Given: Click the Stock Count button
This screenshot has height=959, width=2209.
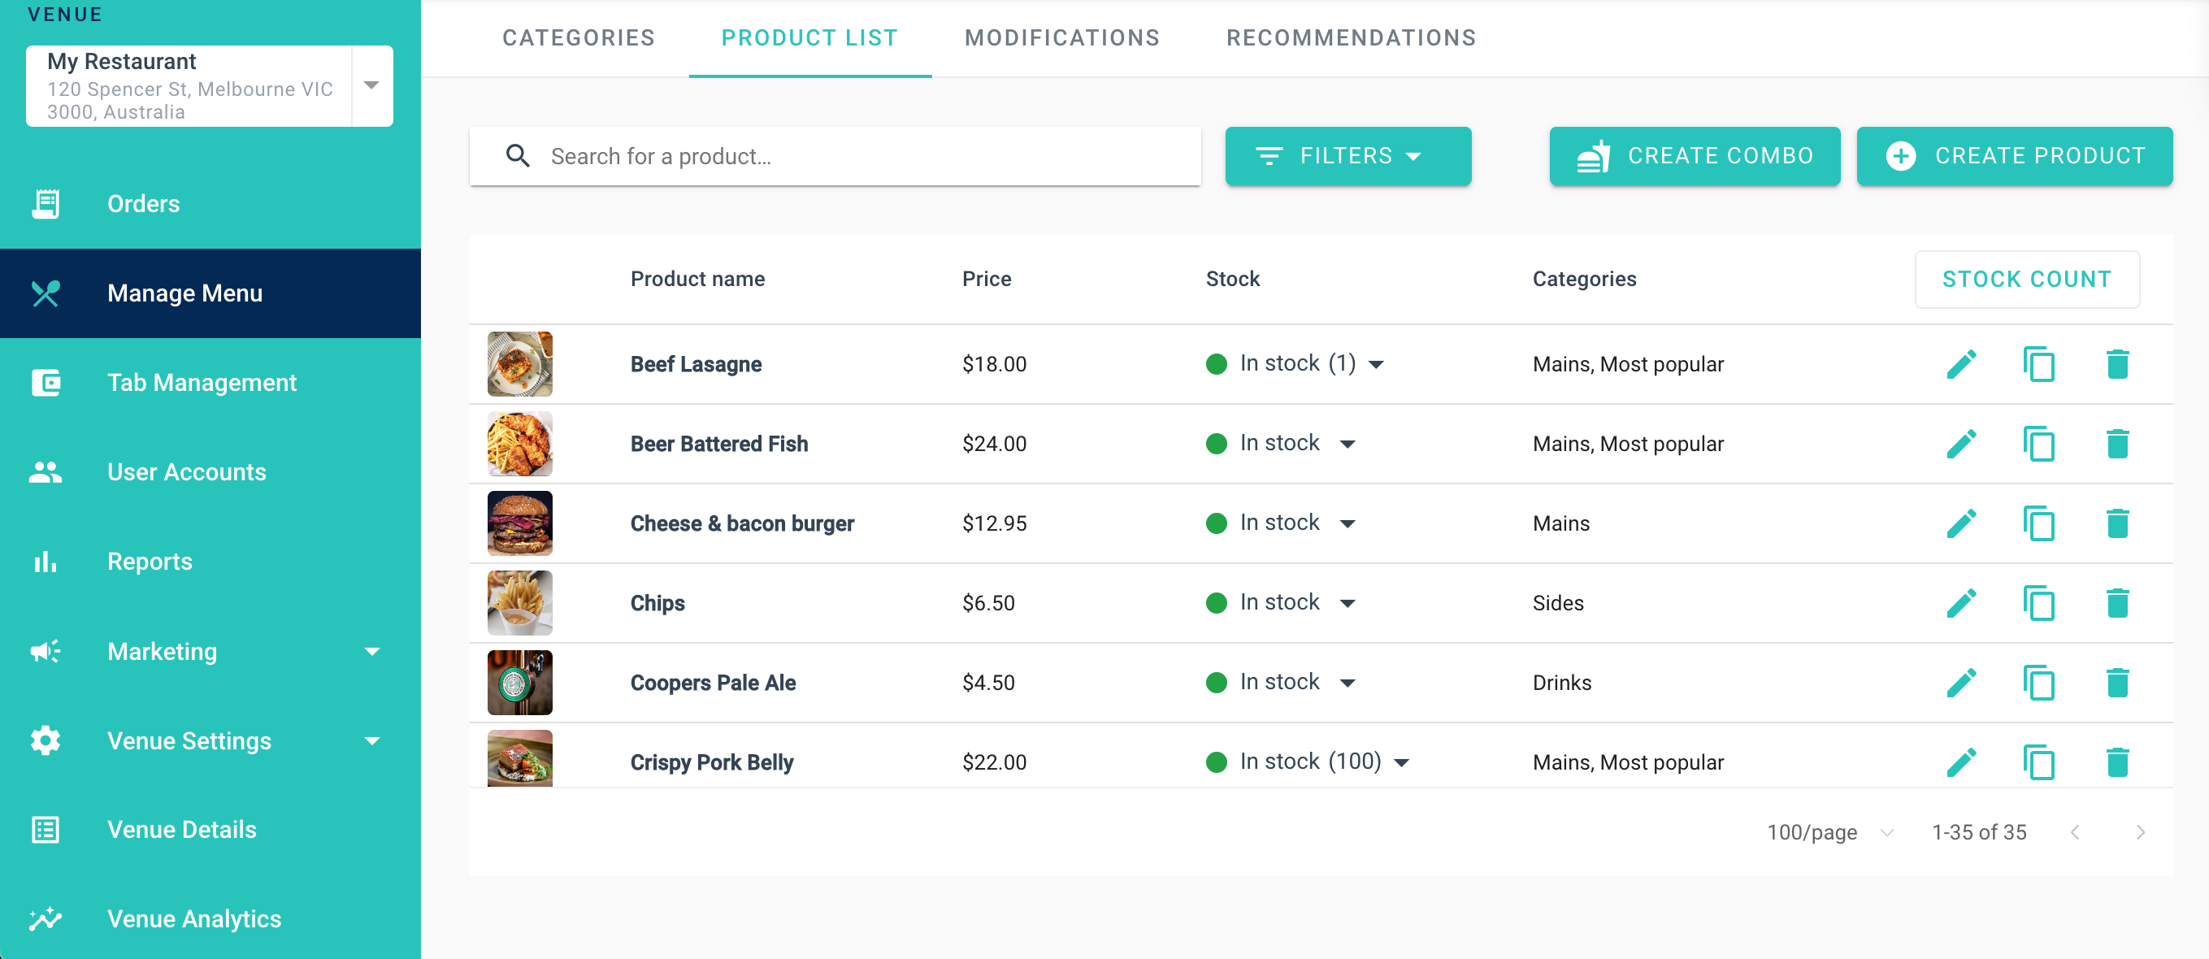Looking at the screenshot, I should pos(2026,280).
